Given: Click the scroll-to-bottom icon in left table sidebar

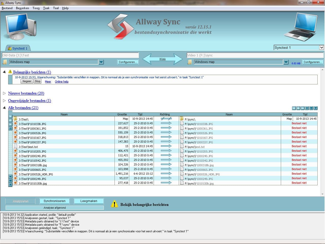Looking at the screenshot, I should coord(10,185).
